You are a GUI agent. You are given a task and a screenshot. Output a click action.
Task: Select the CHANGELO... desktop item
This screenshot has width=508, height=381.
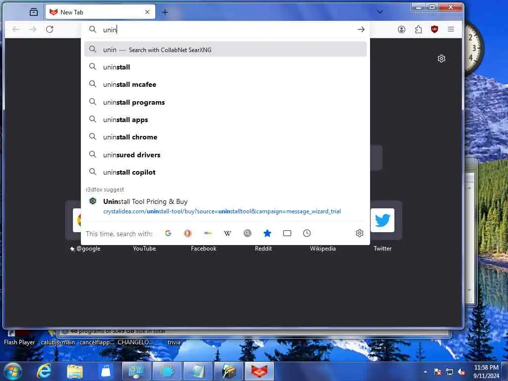(x=135, y=342)
